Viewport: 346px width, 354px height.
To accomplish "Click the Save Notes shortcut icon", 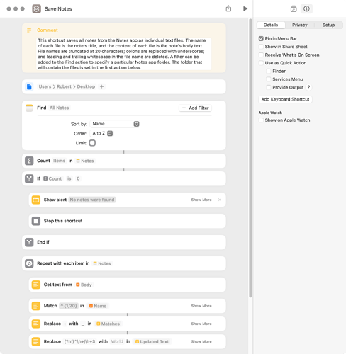I will click(36, 9).
